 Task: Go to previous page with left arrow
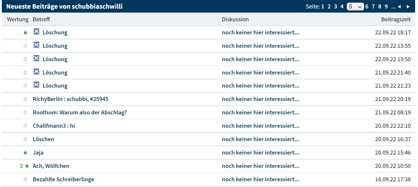[399, 7]
